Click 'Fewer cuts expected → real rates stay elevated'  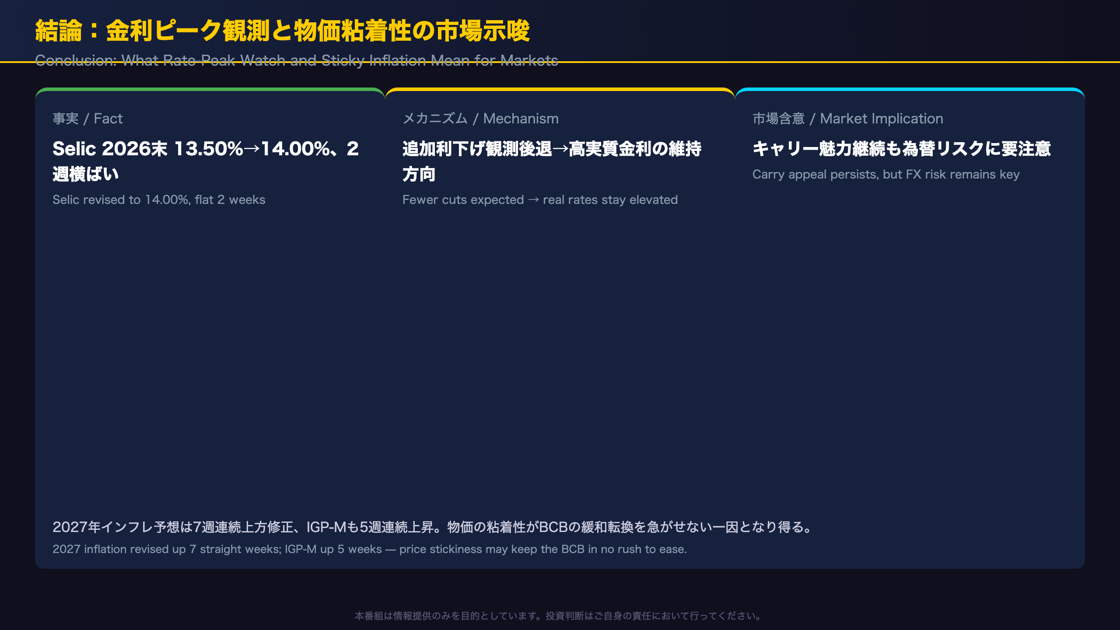pos(540,199)
